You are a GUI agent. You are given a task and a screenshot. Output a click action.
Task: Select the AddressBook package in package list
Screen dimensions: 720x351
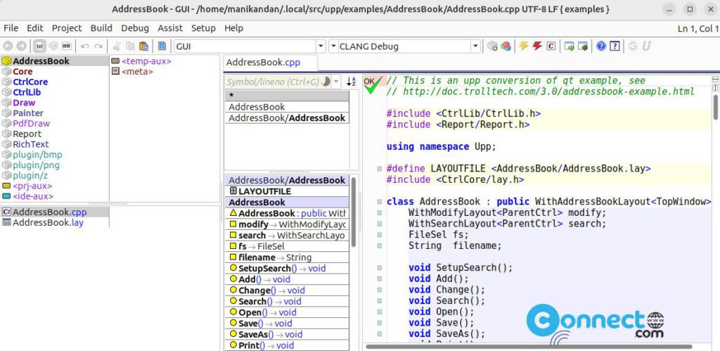(x=54, y=60)
